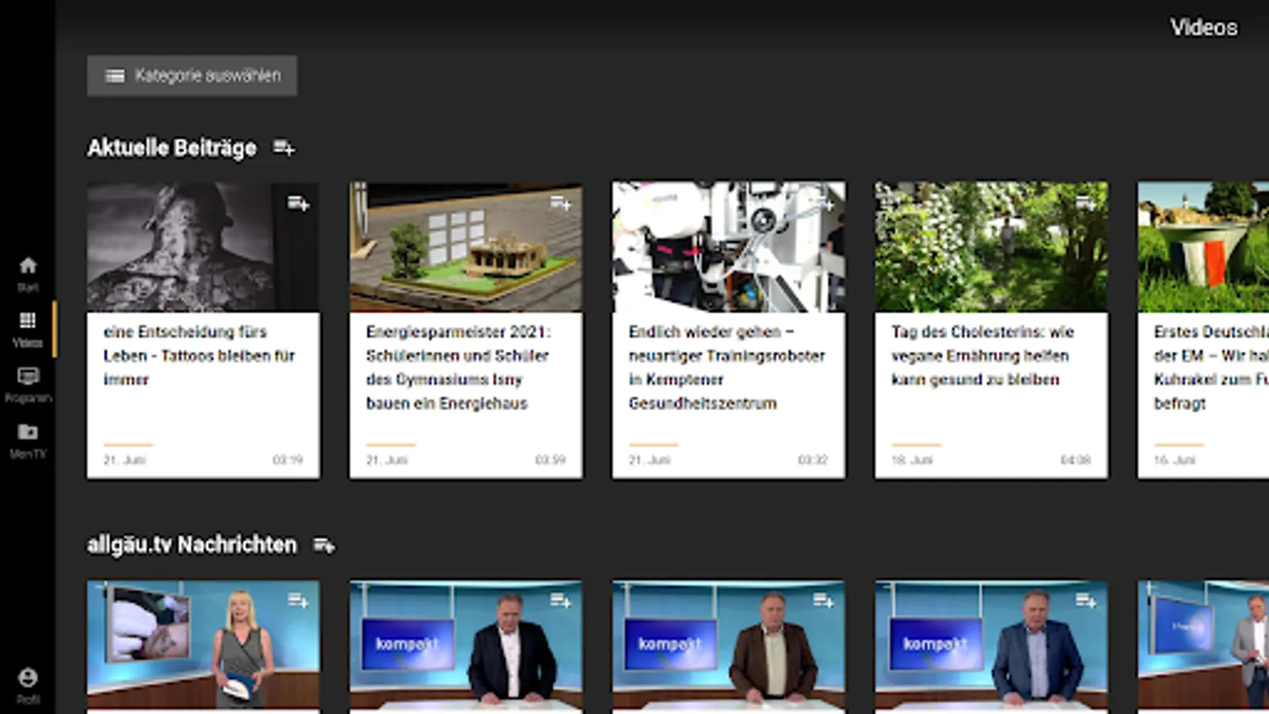This screenshot has width=1269, height=714.
Task: Click date '16. Juni' on Kuhrakel card
Action: pos(1175,460)
